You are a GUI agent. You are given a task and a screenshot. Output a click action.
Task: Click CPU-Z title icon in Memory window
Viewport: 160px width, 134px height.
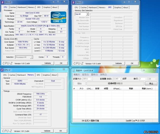[2, 70]
